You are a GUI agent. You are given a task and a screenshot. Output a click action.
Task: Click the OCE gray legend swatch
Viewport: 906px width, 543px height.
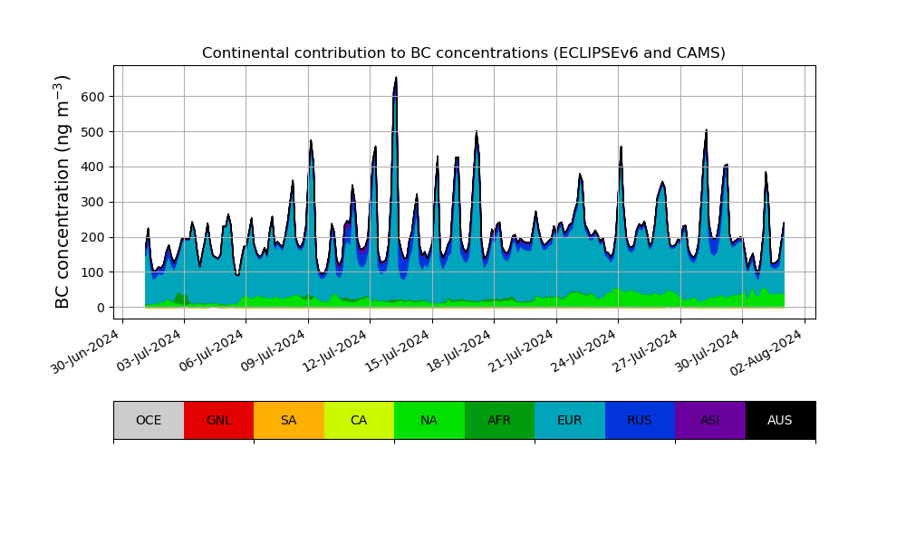point(149,420)
